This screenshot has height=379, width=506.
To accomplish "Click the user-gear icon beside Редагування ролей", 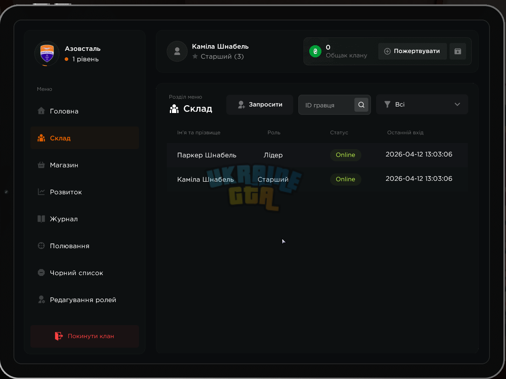I will click(x=41, y=299).
